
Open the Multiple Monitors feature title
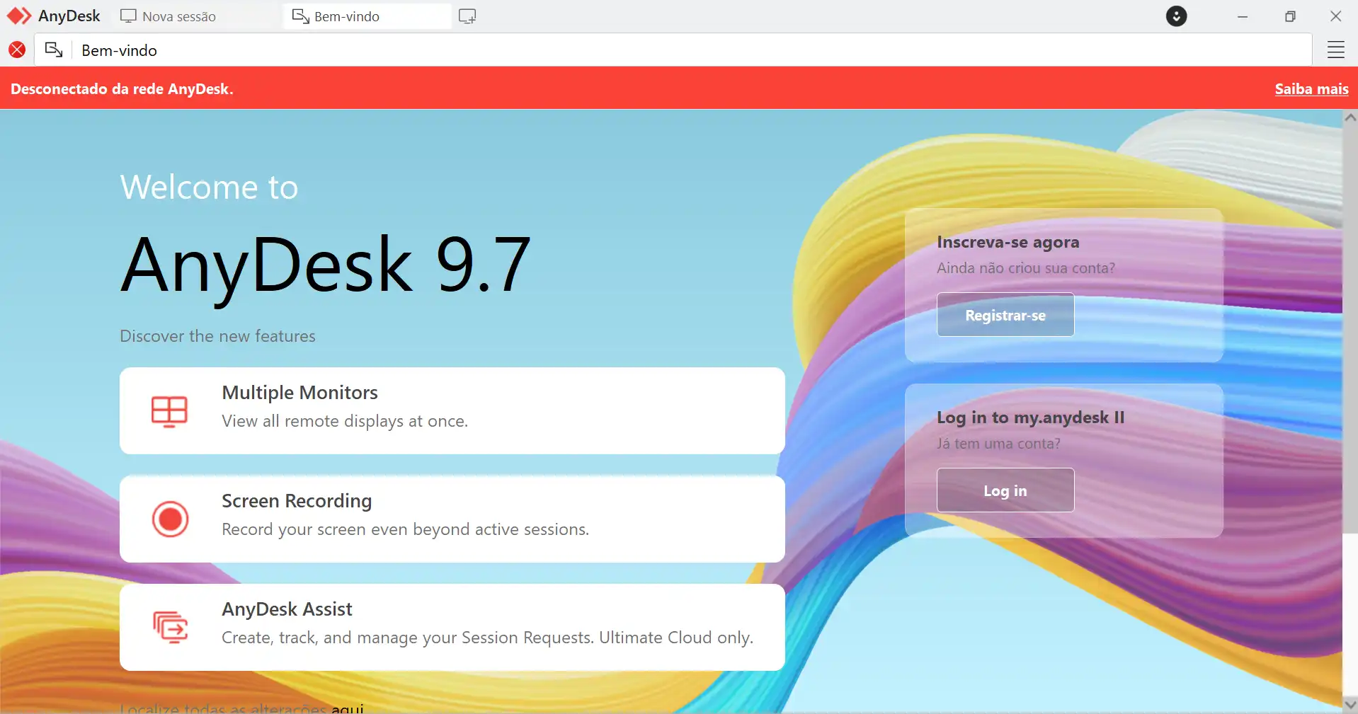pos(300,393)
